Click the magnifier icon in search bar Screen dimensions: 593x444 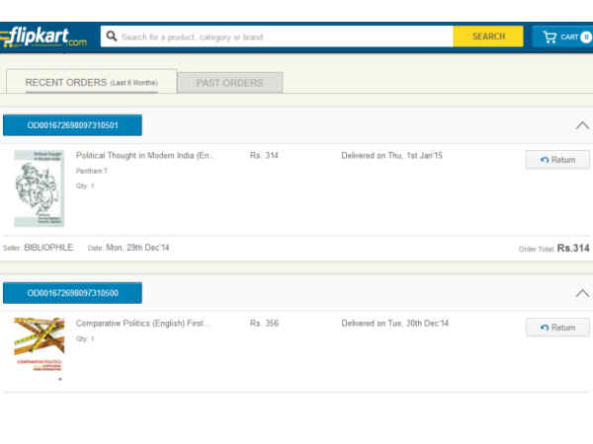pyautogui.click(x=112, y=37)
